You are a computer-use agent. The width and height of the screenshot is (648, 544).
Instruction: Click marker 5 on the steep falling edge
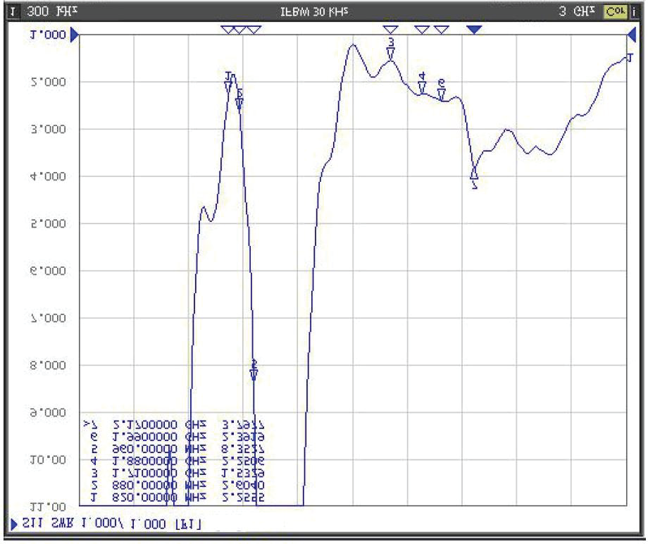coord(254,370)
